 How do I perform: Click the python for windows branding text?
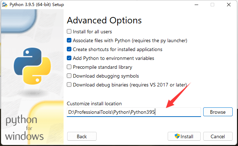click(24, 128)
